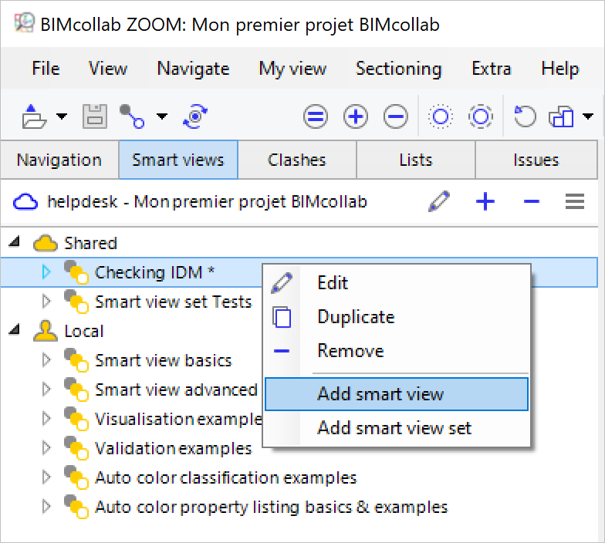Image resolution: width=605 pixels, height=543 pixels.
Task: Click the refresh model sync icon
Action: [x=195, y=116]
